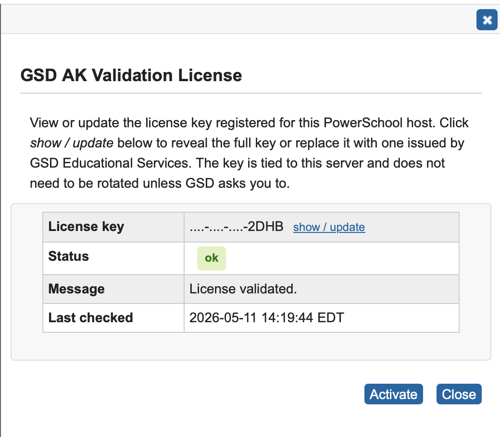This screenshot has width=500, height=437.
Task: Select the masked license key ending 2DHB
Action: point(236,227)
